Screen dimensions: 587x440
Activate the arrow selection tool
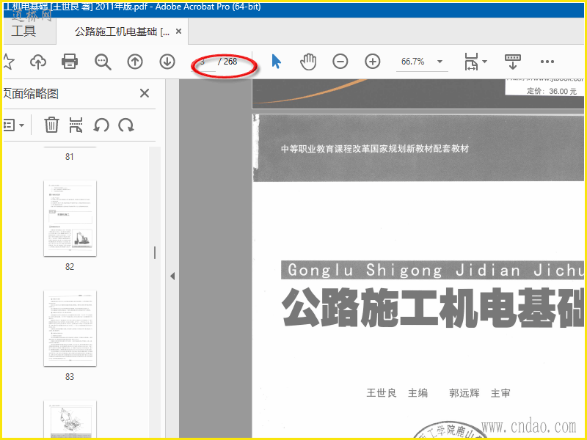277,62
